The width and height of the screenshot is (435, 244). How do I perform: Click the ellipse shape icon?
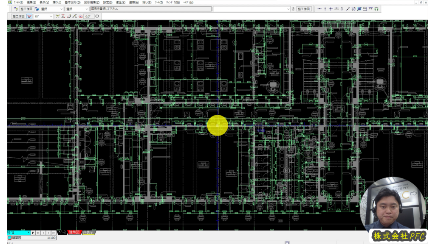click(97, 17)
